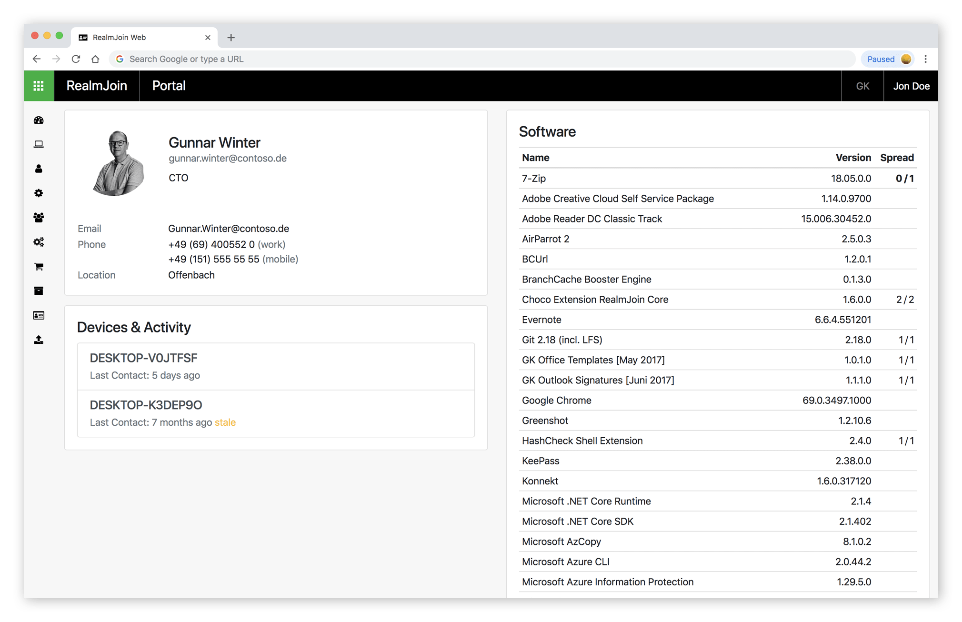Click the Paused profile sync button
Screen dimensions: 962x622
pyautogui.click(x=888, y=59)
